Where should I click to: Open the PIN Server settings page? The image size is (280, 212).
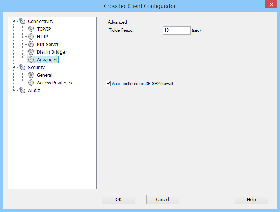point(48,45)
